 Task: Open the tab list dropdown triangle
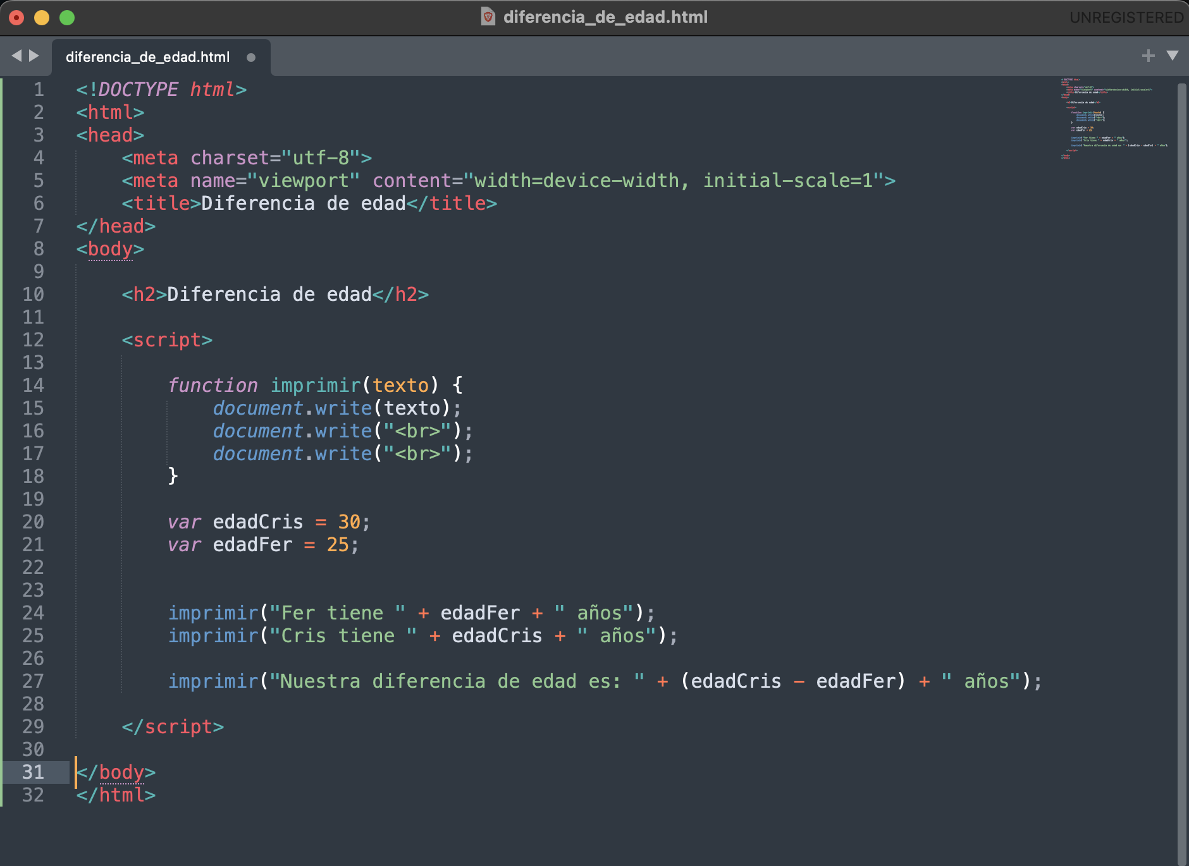tap(1173, 56)
